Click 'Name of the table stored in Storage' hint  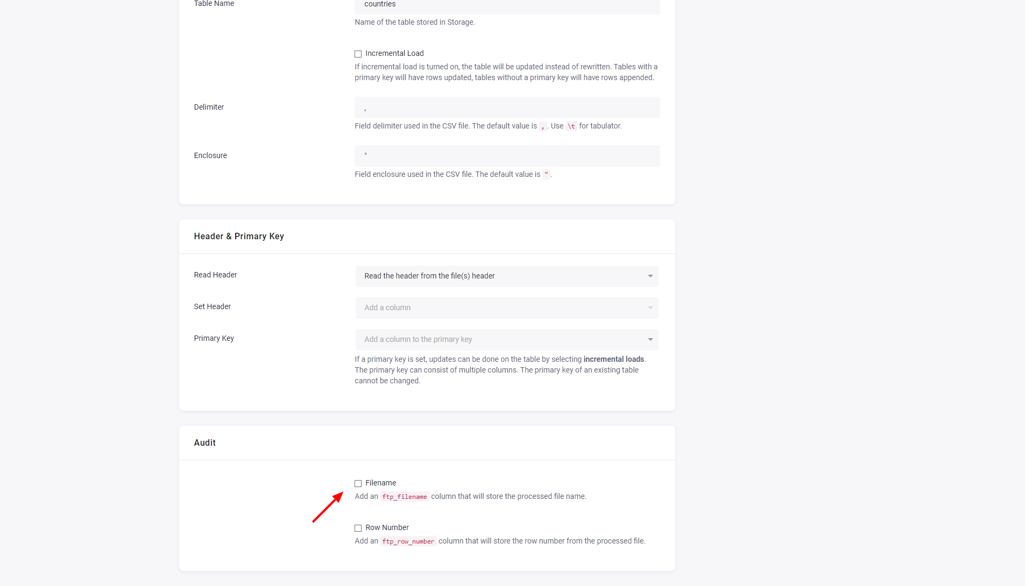414,22
